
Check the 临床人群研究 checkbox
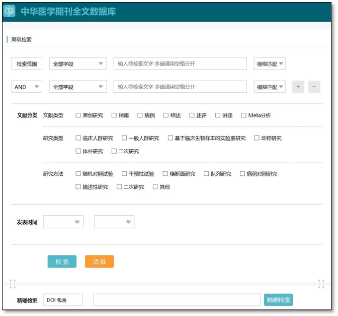[x=78, y=138]
